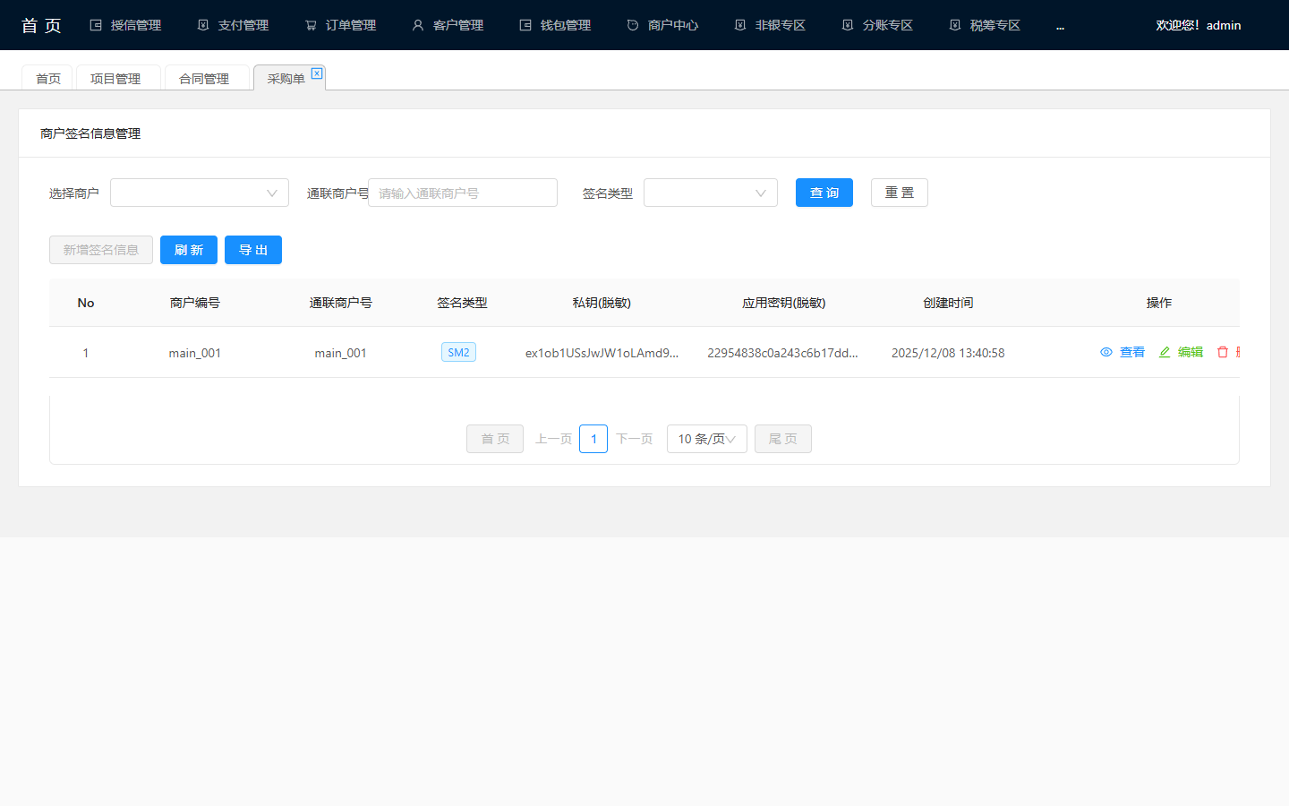
Task: Go to 下一页 next page
Action: [634, 439]
